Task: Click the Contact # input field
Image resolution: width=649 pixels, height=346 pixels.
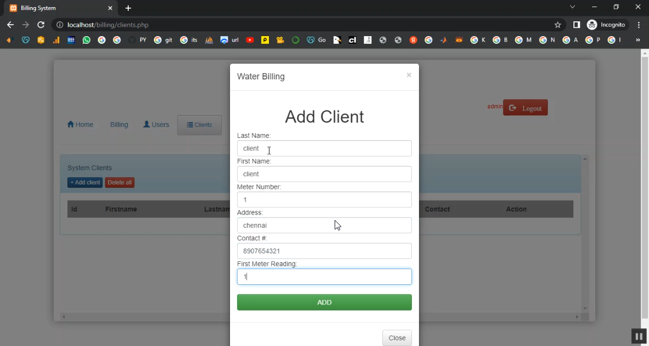Action: coord(324,251)
